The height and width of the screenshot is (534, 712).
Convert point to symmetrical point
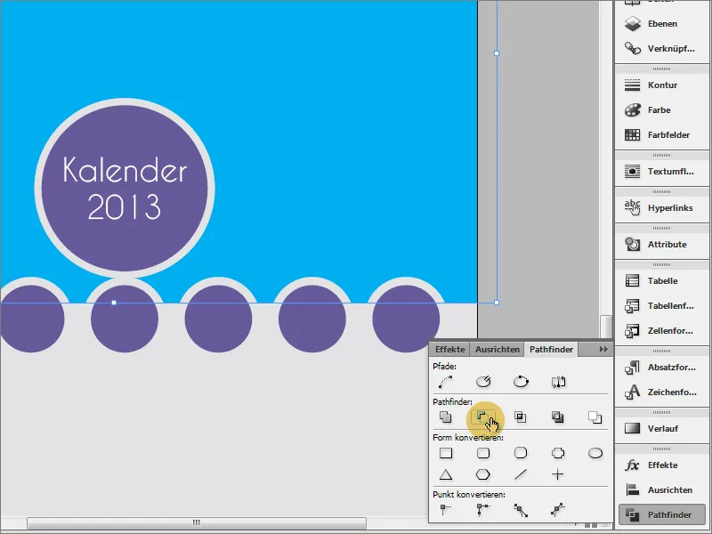click(x=558, y=509)
